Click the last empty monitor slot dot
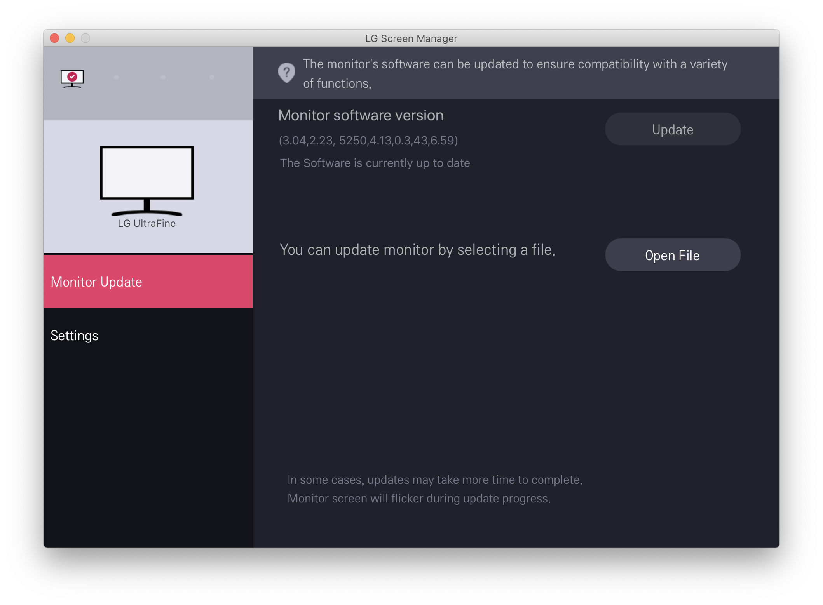This screenshot has width=823, height=605. (x=212, y=77)
